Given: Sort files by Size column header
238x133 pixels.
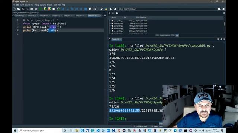Looking at the screenshot, I should [129, 17].
